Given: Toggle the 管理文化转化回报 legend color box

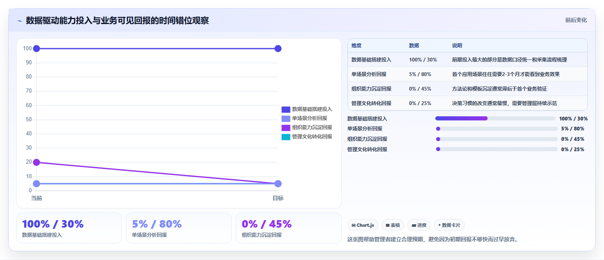Looking at the screenshot, I should tap(286, 137).
